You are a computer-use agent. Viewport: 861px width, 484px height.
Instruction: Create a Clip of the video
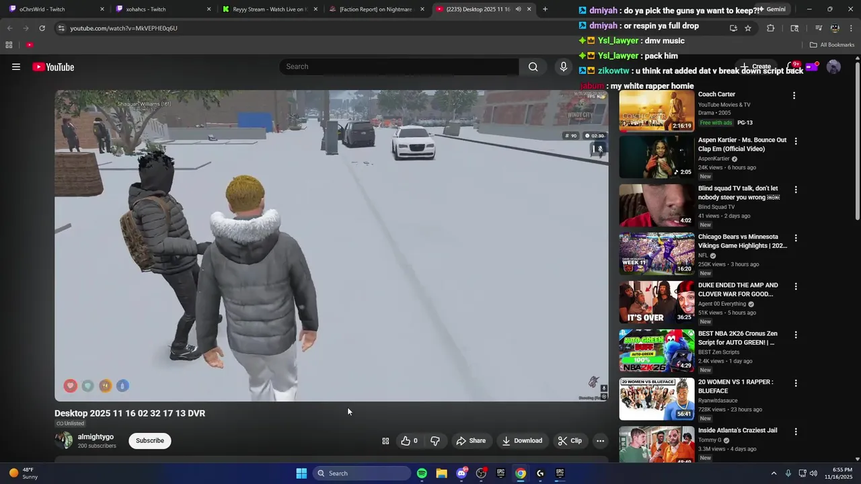point(570,441)
